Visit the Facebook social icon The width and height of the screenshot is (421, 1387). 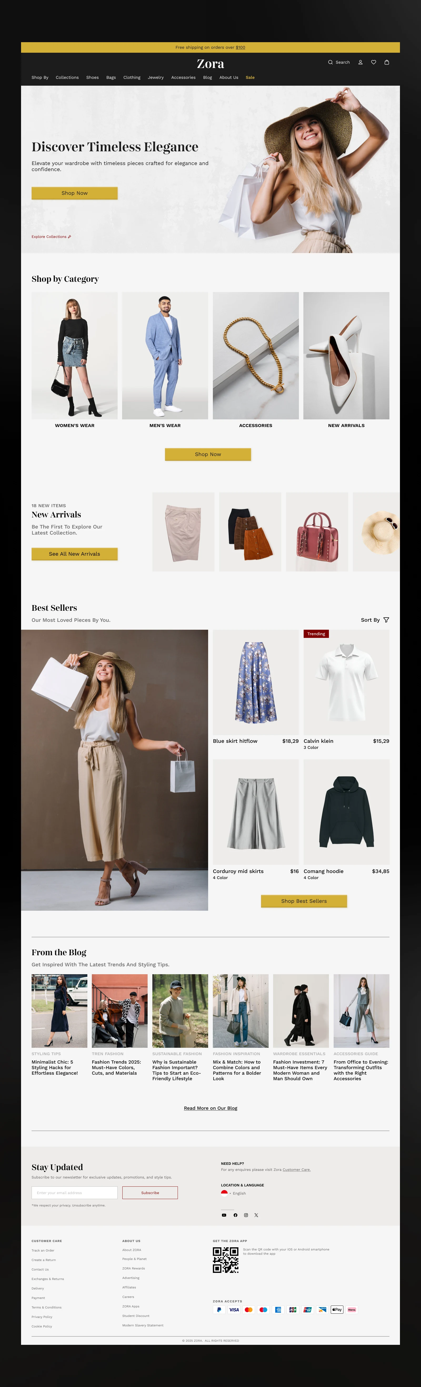(235, 1215)
